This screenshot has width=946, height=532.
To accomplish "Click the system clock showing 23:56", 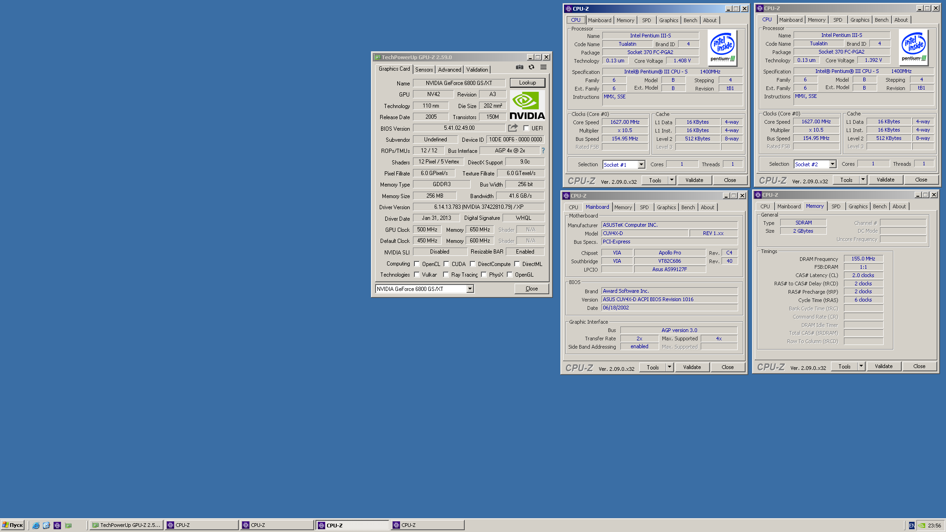I will pyautogui.click(x=934, y=526).
